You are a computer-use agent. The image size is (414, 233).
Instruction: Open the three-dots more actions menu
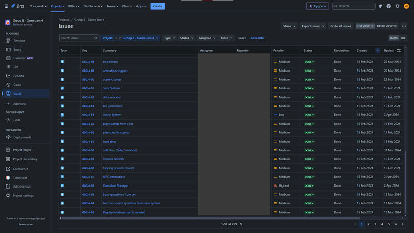point(404,26)
